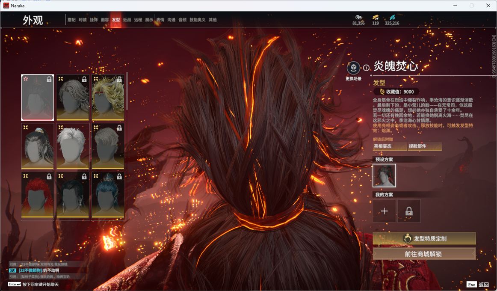Click the 发型特质定制 button
497x291 pixels.
[x=424, y=238]
